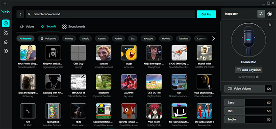Select the All Results filter chip
Viewport: 276px width, 129px height.
(26, 38)
